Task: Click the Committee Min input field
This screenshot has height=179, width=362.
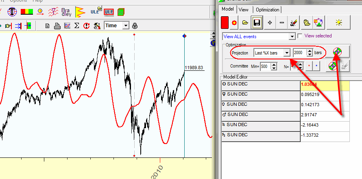Action: tap(265, 66)
